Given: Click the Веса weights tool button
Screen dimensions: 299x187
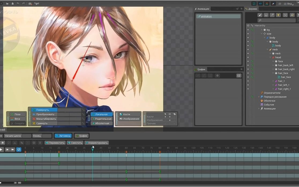Looking at the screenshot, I should [18, 119].
